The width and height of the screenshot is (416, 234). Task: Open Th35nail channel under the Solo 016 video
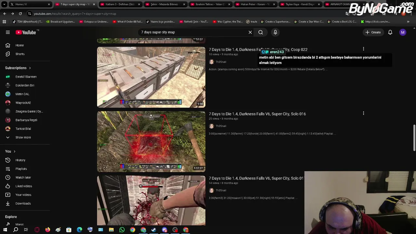pyautogui.click(x=221, y=126)
